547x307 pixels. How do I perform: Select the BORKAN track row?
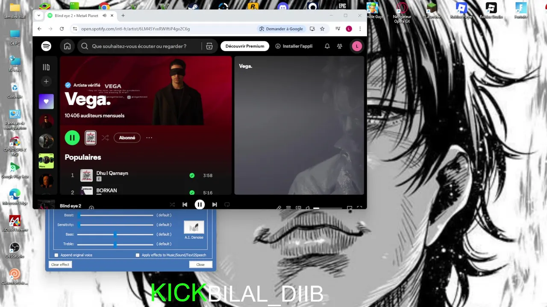(145, 191)
